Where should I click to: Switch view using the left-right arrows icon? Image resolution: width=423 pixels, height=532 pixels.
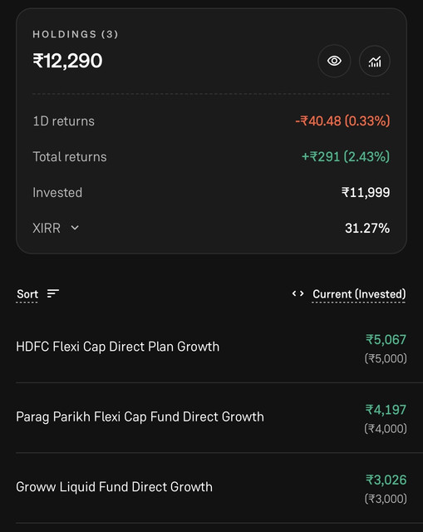click(x=298, y=293)
